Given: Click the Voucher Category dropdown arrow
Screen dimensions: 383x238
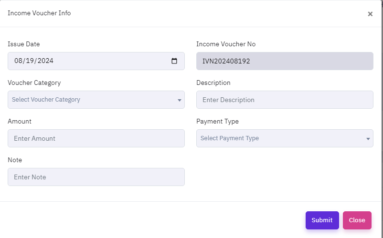Looking at the screenshot, I should (x=180, y=100).
